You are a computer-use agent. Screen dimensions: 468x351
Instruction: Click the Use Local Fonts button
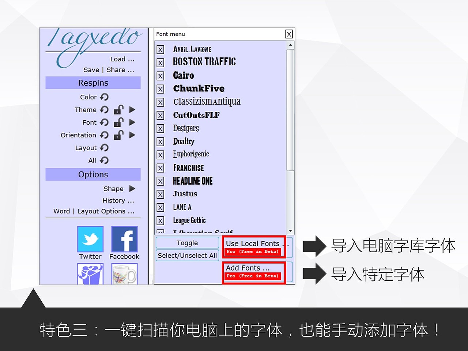[x=253, y=243]
